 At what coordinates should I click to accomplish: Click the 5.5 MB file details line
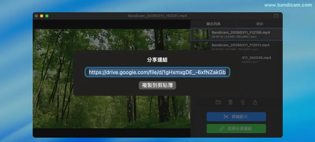point(234,37)
